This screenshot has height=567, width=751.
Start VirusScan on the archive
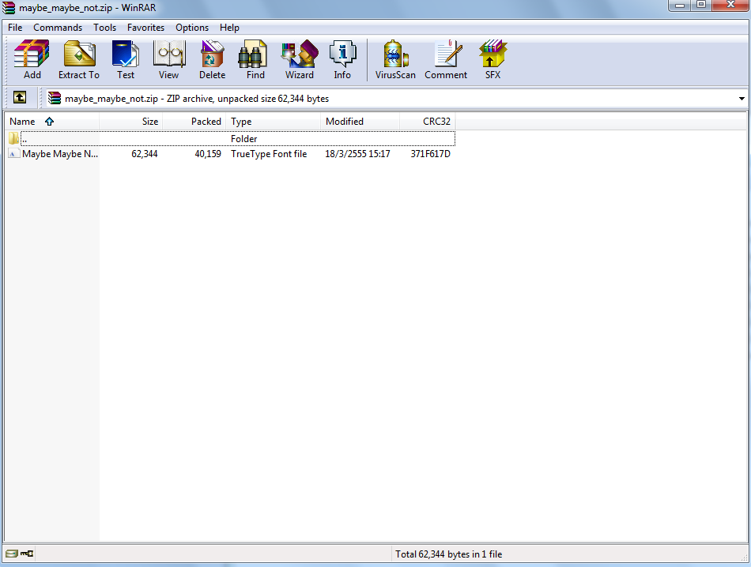click(395, 60)
